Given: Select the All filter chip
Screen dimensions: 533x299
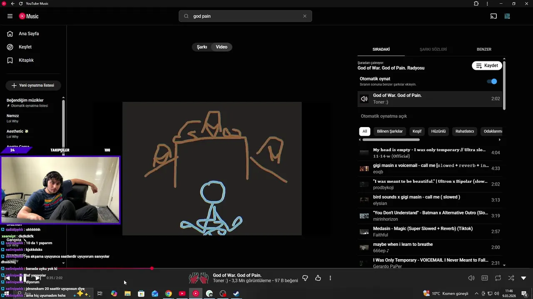Looking at the screenshot, I should [x=365, y=131].
